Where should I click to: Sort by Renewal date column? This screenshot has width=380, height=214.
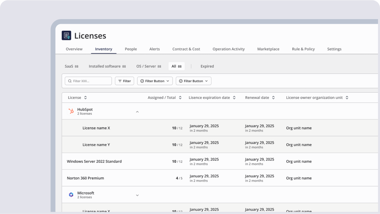273,98
